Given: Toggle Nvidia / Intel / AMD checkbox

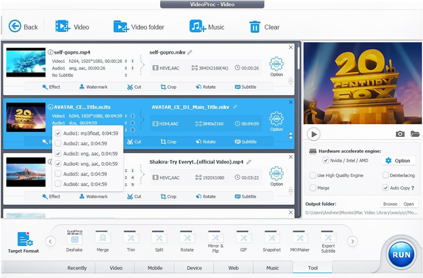Looking at the screenshot, I should click(x=325, y=161).
